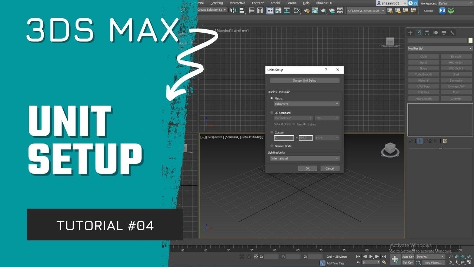This screenshot has width=474, height=267.
Task: Open the Align tool in toolbar
Action: click(x=241, y=11)
